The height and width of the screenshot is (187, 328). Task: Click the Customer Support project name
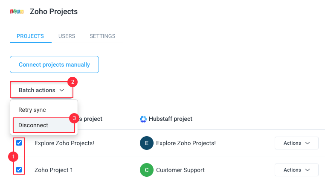pyautogui.click(x=180, y=170)
